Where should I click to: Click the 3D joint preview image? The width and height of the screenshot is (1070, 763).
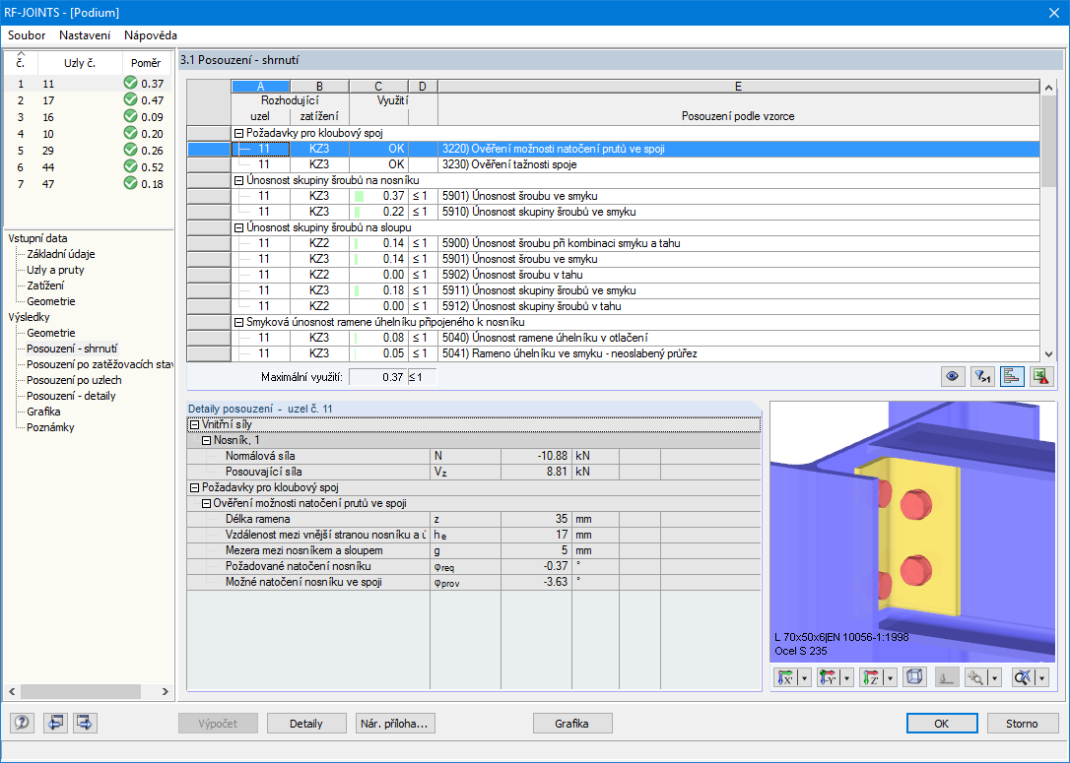click(x=912, y=532)
